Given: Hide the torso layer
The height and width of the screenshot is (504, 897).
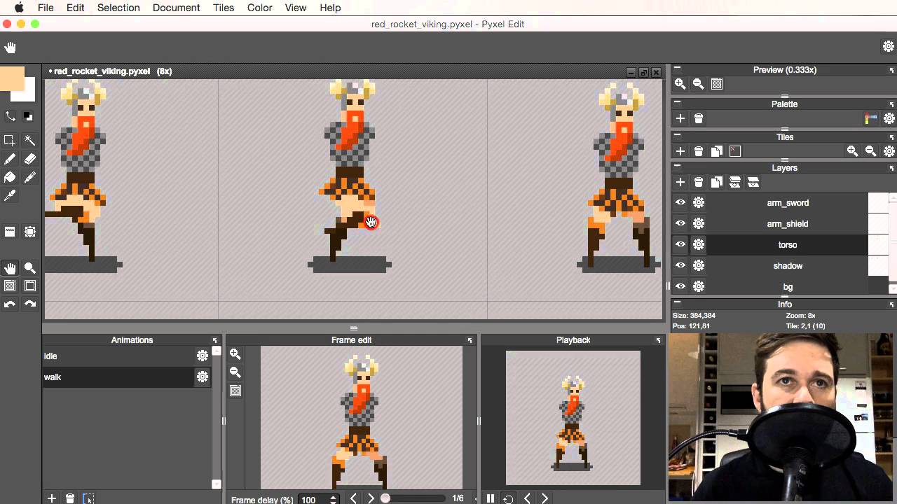Looking at the screenshot, I should pos(680,245).
